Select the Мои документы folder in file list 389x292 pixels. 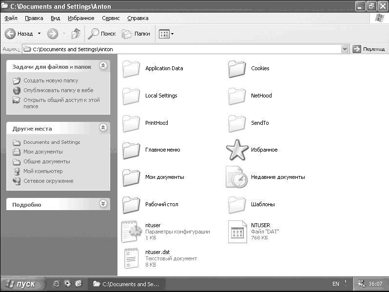tap(131, 177)
